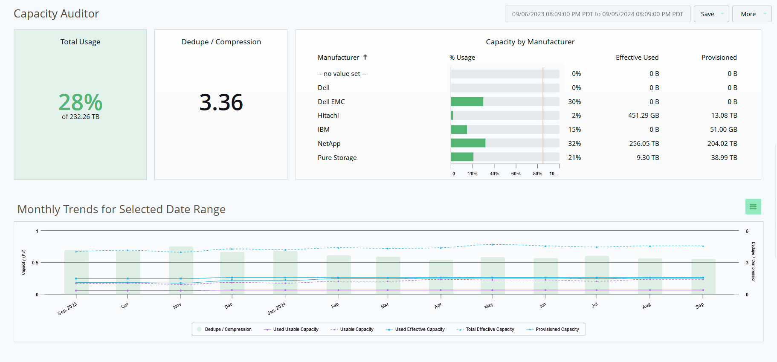Viewport: 777px width, 362px height.
Task: Click the Jan. 2024 axis label
Action: [x=277, y=309]
